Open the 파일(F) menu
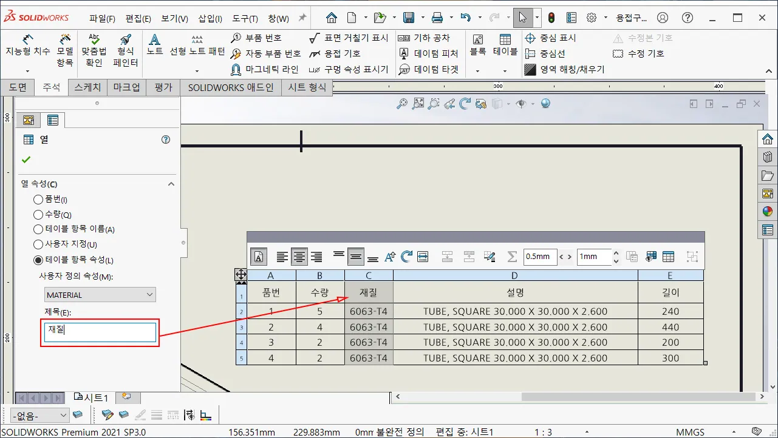This screenshot has height=438, width=778. 102,18
